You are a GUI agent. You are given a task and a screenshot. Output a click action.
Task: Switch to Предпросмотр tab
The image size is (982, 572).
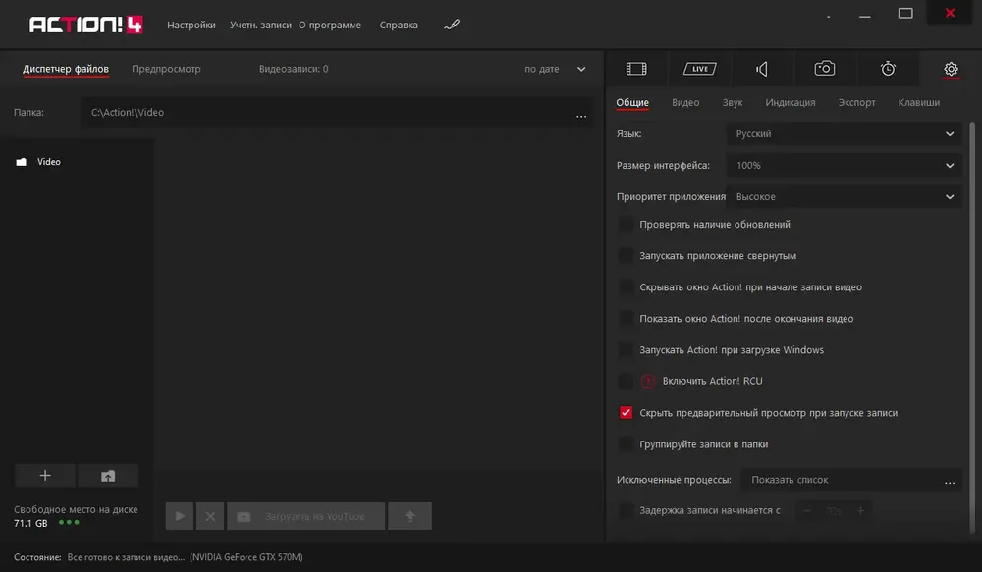click(166, 69)
